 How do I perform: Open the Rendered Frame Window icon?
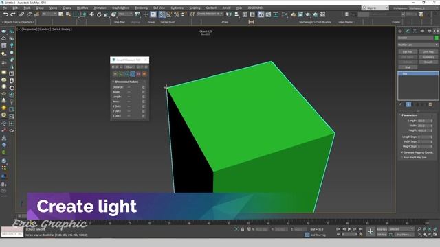pyautogui.click(x=300, y=14)
